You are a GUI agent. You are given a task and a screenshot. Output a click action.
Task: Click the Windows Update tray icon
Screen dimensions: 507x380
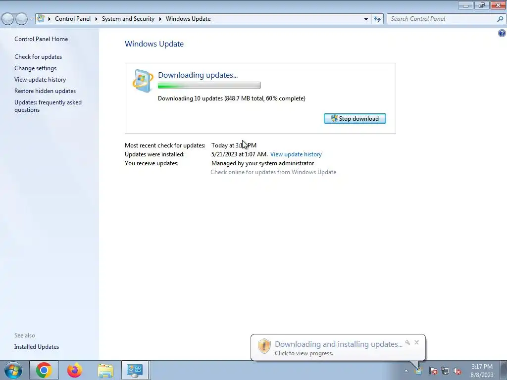418,370
